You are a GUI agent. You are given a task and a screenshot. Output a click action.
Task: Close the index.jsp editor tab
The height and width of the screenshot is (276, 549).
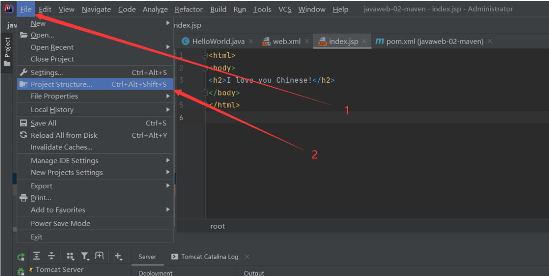[x=364, y=41]
